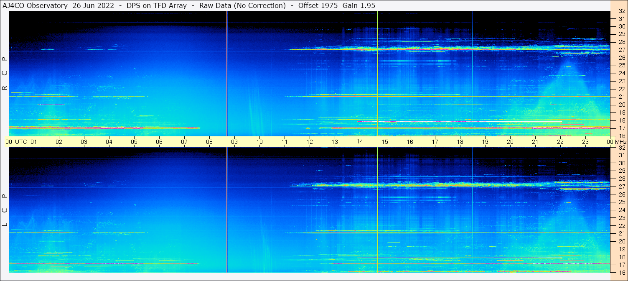Click the 21 MHz label on RCP scale

(x=622, y=97)
